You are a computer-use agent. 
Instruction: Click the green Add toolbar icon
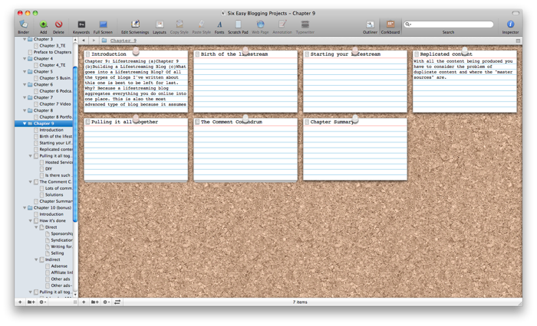(43, 24)
